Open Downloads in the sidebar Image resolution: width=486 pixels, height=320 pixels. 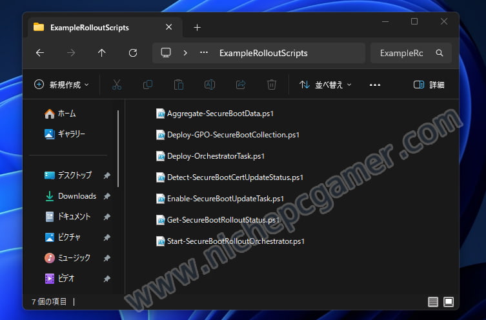[x=70, y=196]
